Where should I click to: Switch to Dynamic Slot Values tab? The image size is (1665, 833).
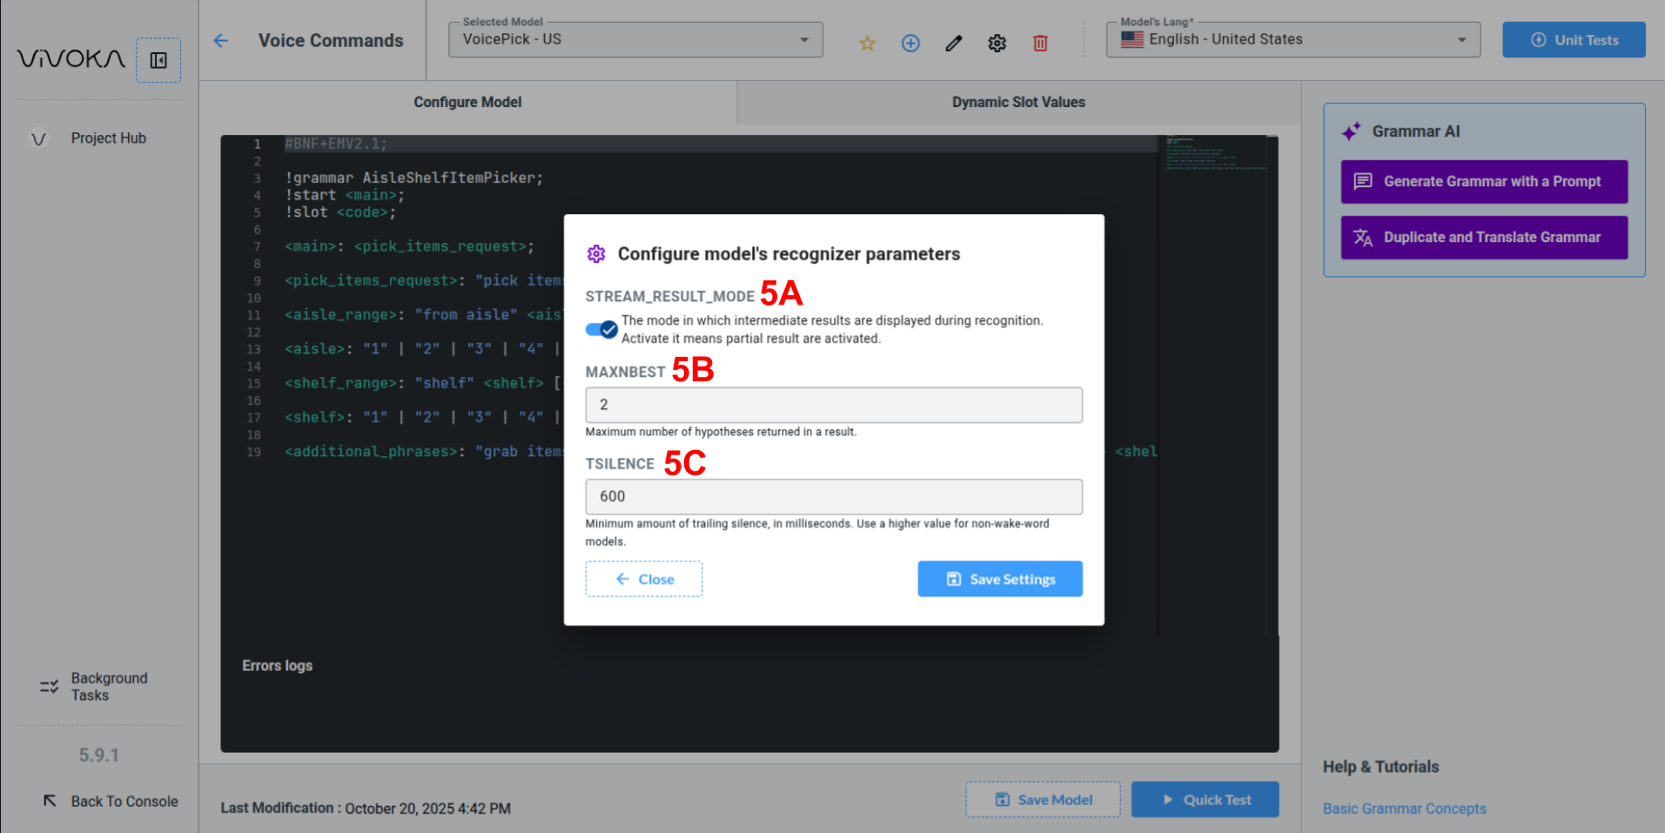1018,102
